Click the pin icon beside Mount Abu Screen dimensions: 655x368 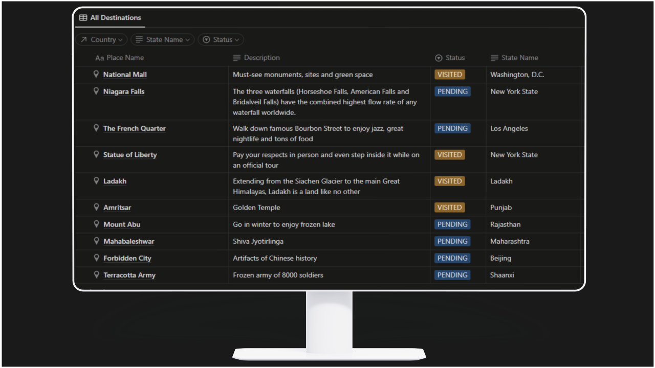[x=96, y=224]
